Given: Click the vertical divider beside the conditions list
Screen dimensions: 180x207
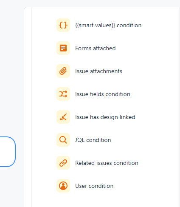Looking at the screenshot, I should pyautogui.click(x=31, y=107).
